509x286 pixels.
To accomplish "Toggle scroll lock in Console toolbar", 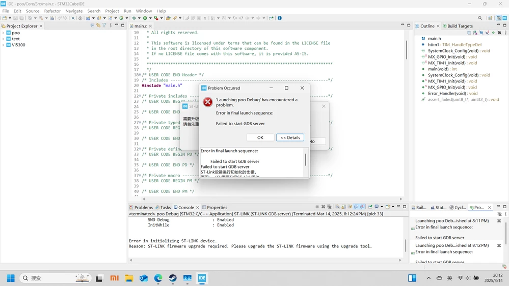I will point(343,207).
